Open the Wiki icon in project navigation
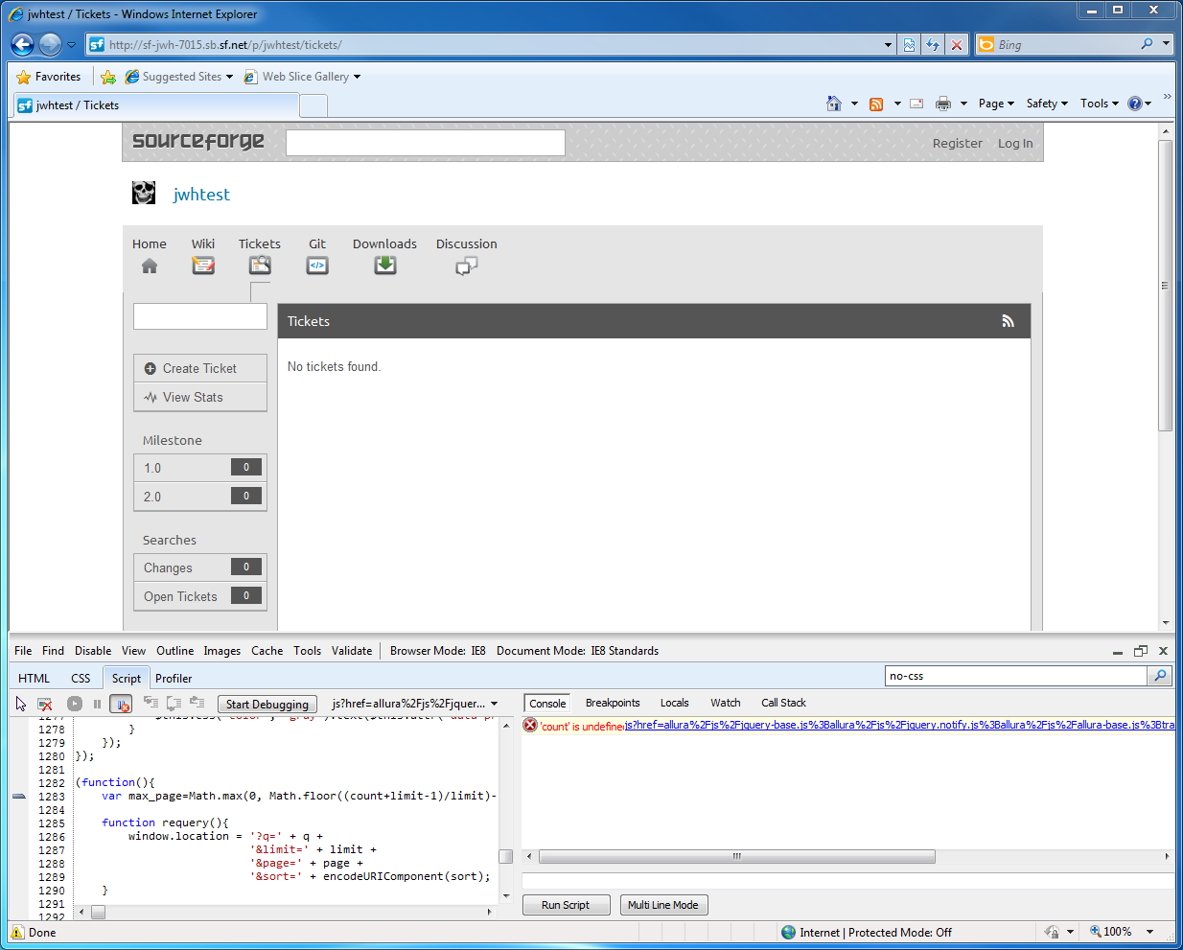 point(203,266)
